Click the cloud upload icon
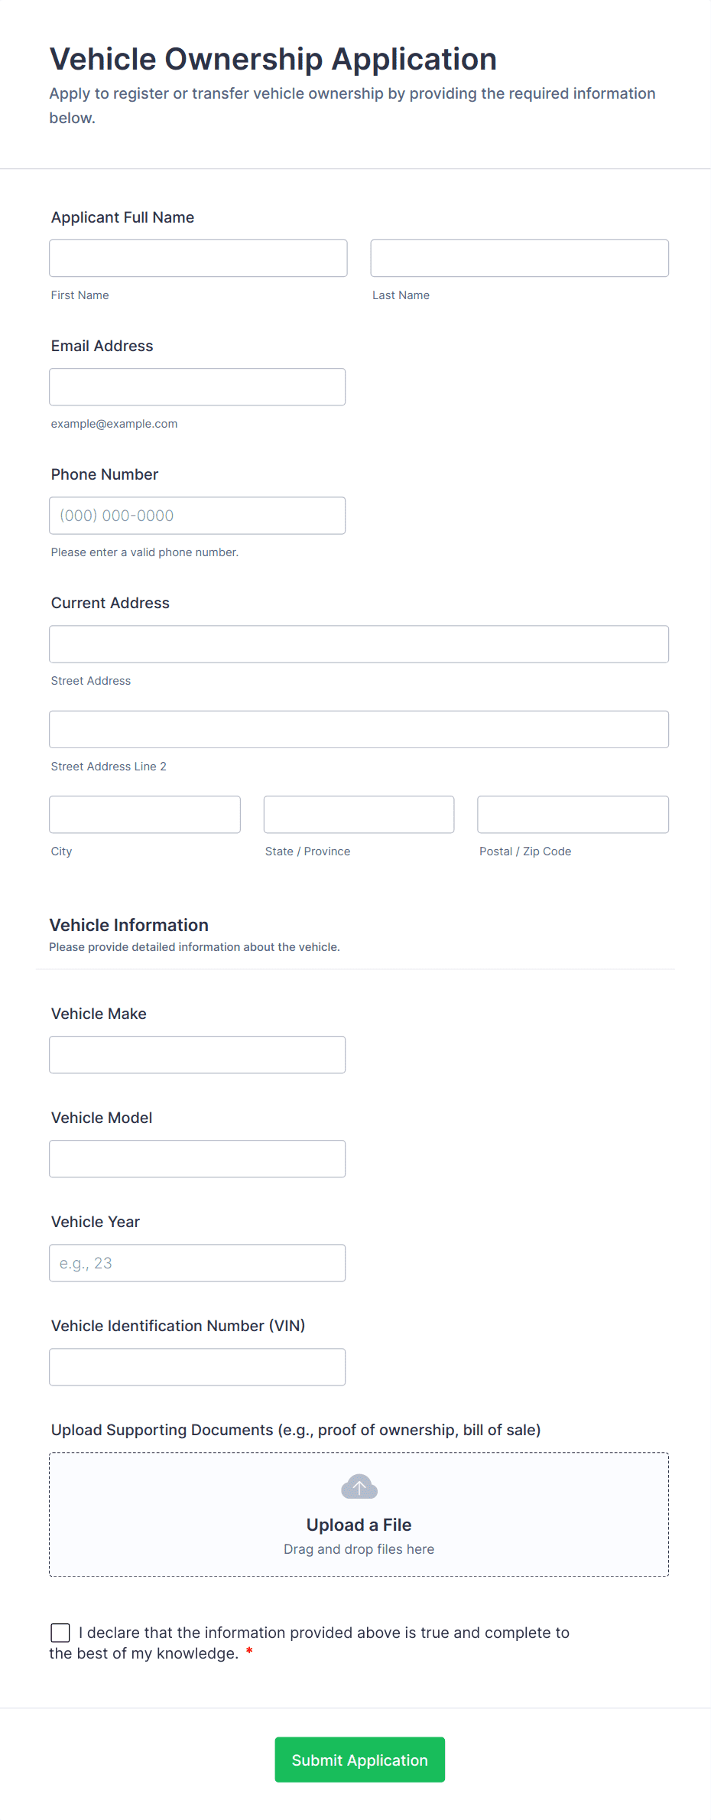 pyautogui.click(x=359, y=1486)
